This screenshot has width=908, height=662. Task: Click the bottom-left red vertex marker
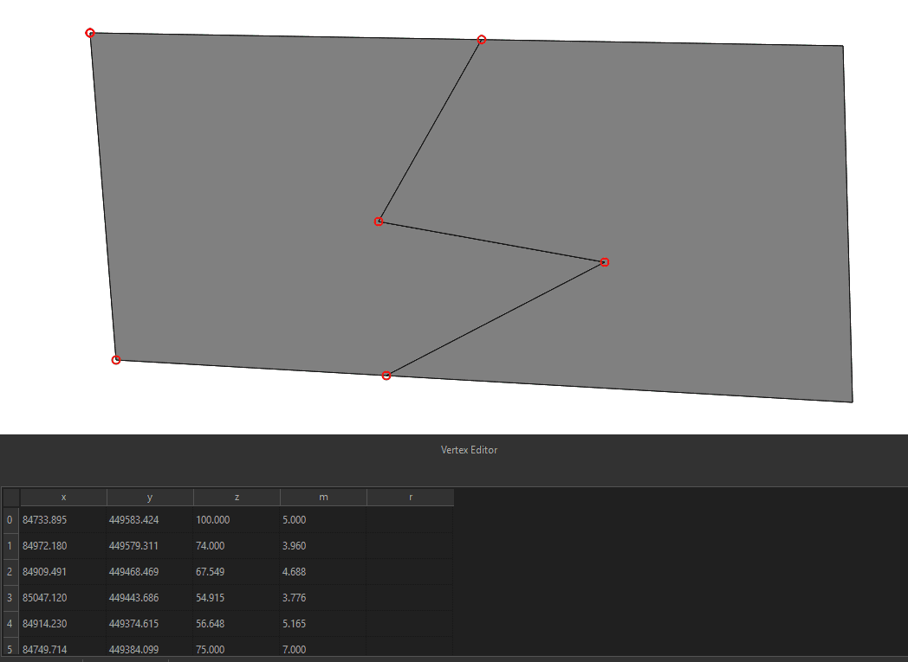pos(115,359)
